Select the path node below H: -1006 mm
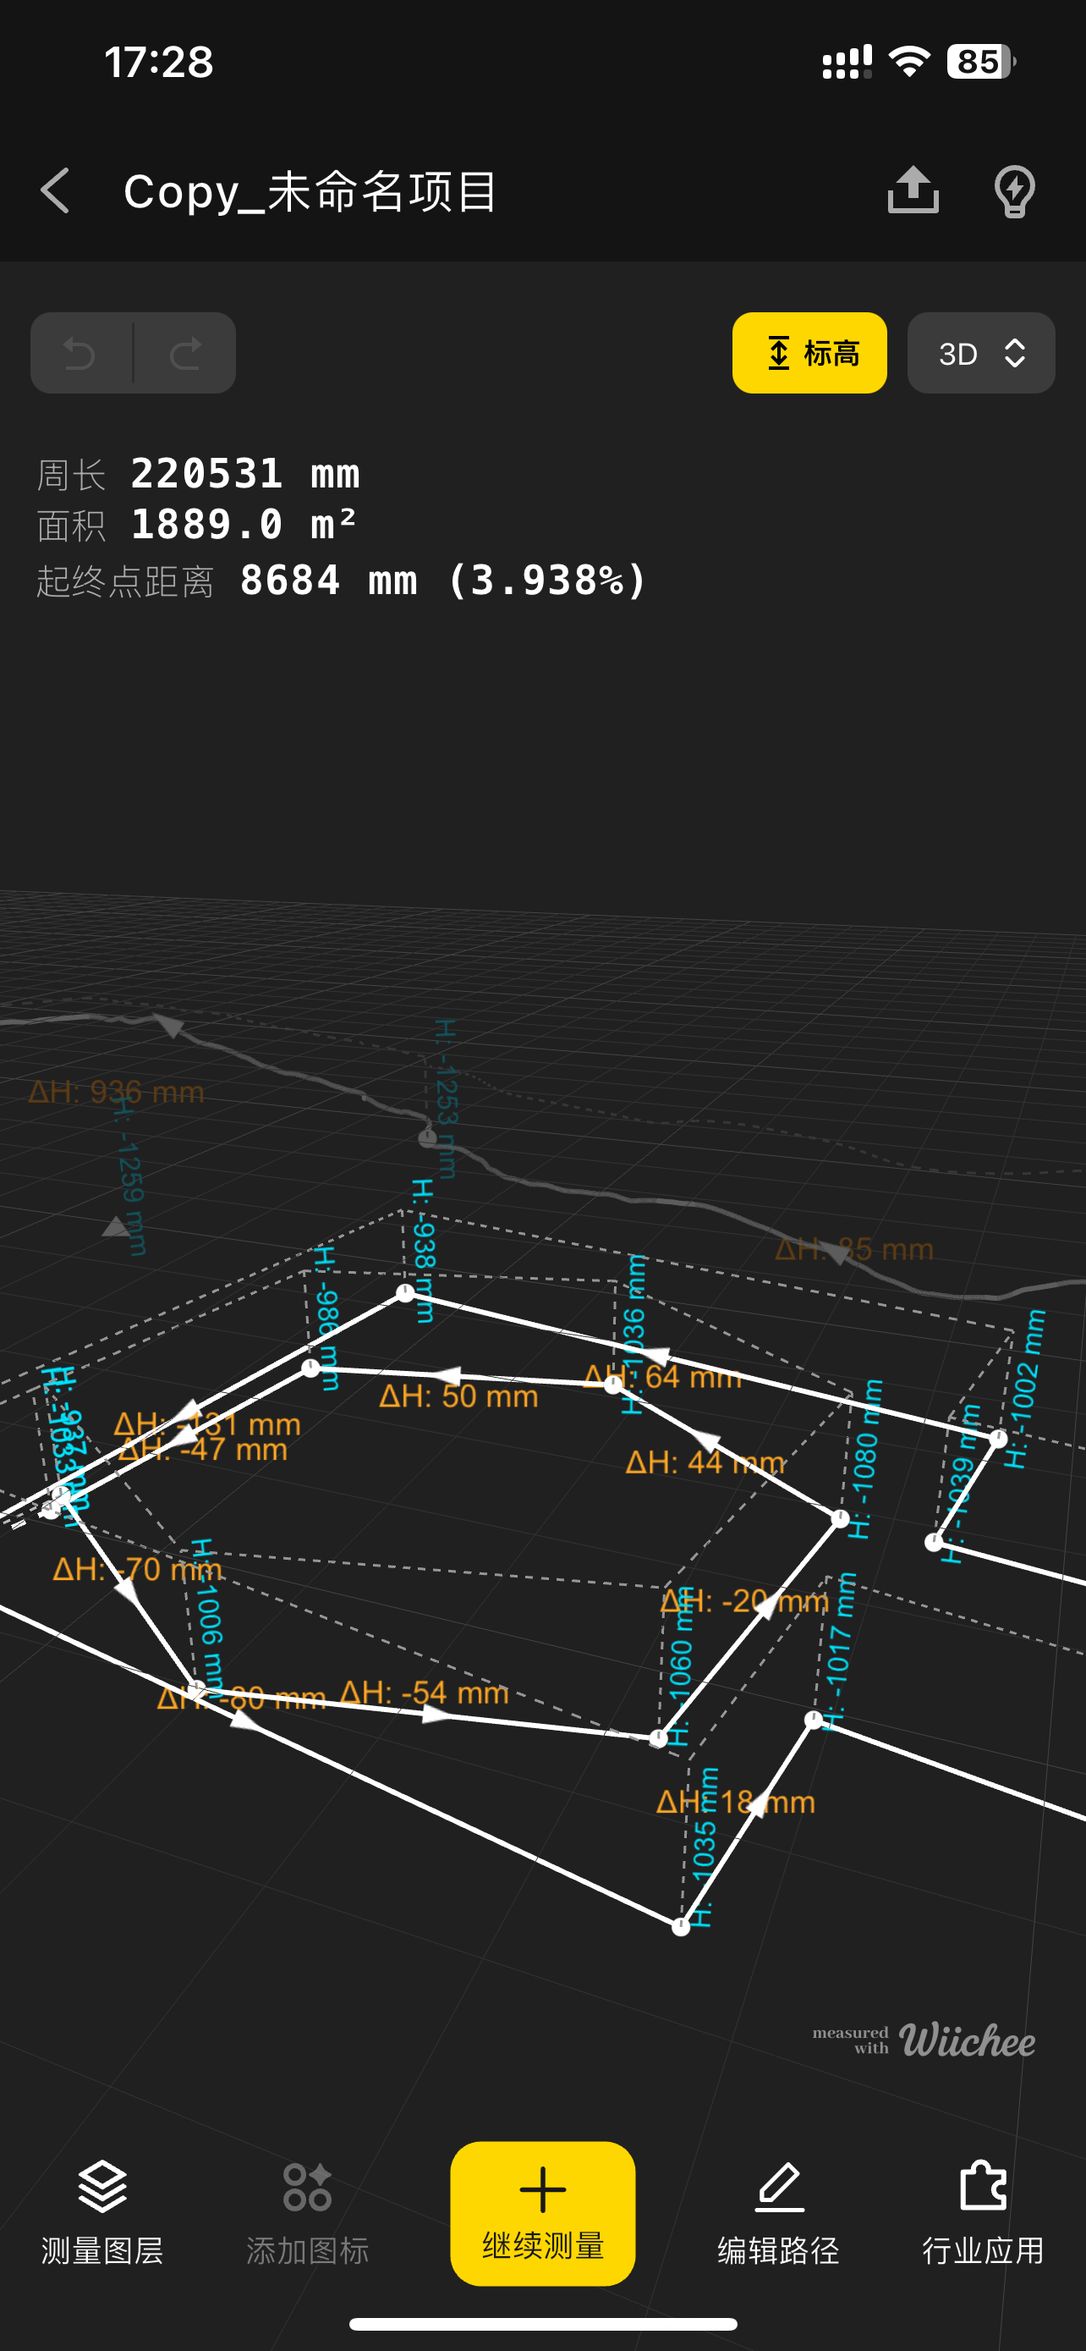1086x2351 pixels. pos(196,1688)
